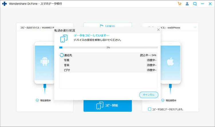This screenshot has height=127, width=215.
Task: Select the 音楽 row in transfer list
Action: point(108,65)
